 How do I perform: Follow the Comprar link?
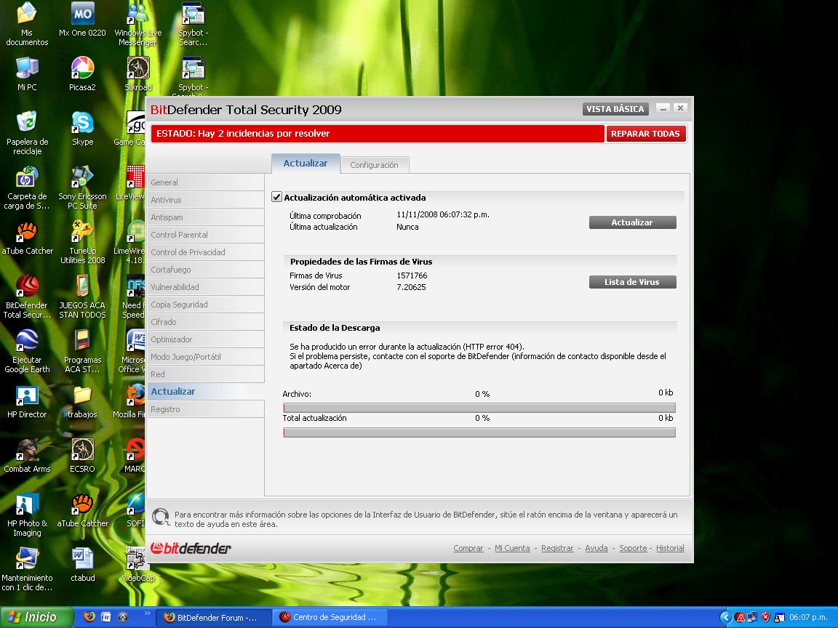pyautogui.click(x=468, y=548)
